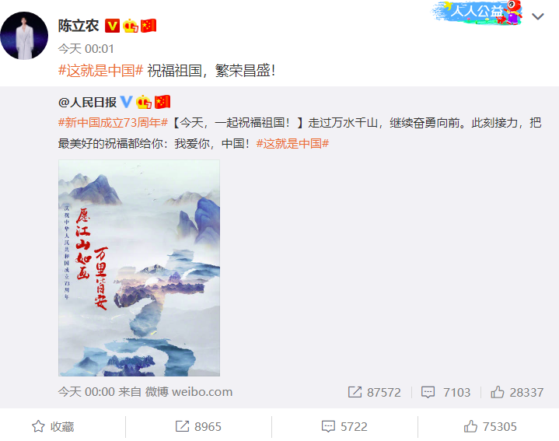This screenshot has width=559, height=441.
Task: Open the landscape poster image thumbnail
Action: (139, 268)
